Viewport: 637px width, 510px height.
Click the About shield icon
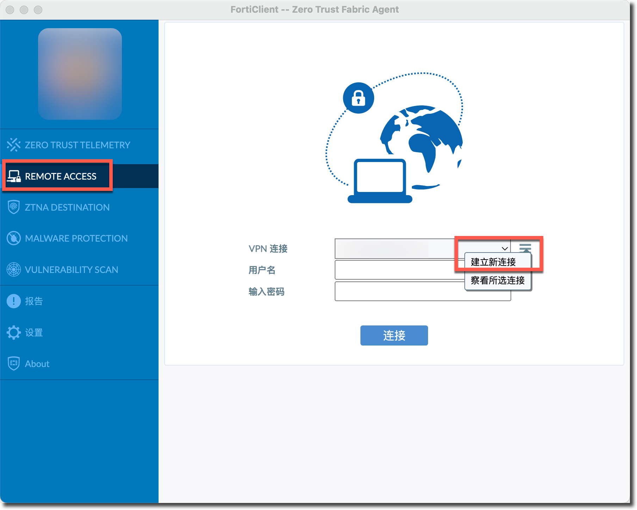pos(13,363)
